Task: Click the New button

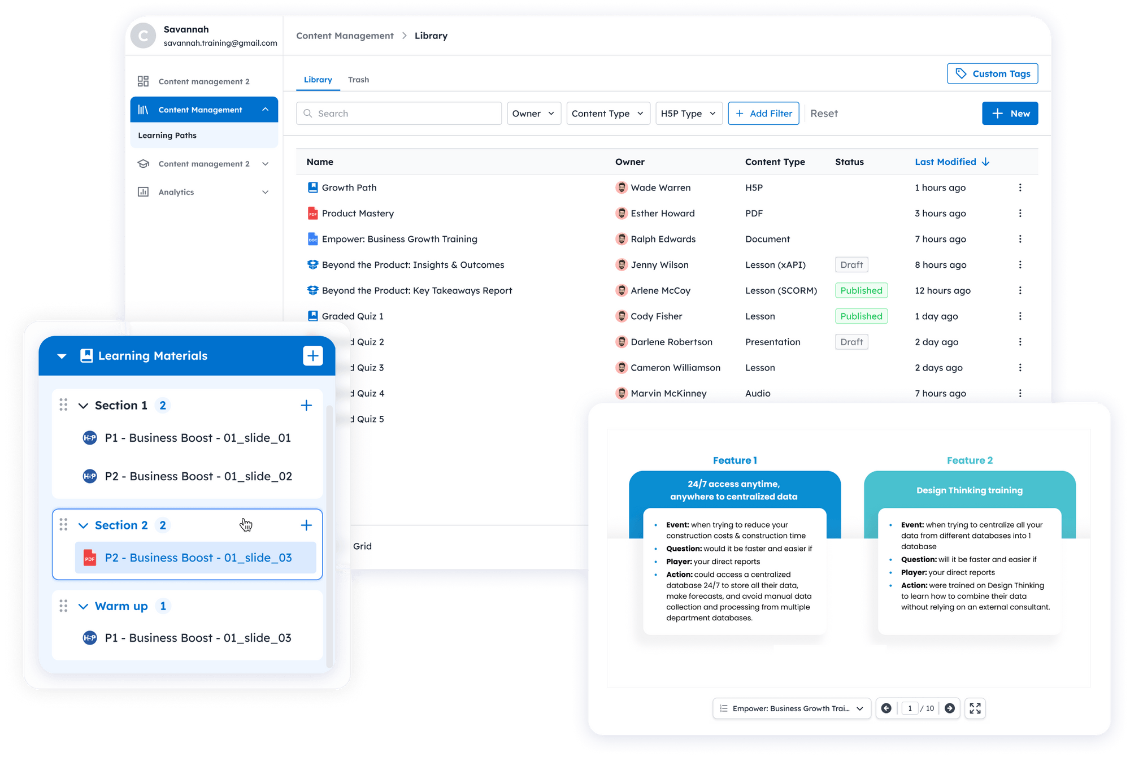Action: (x=1010, y=113)
